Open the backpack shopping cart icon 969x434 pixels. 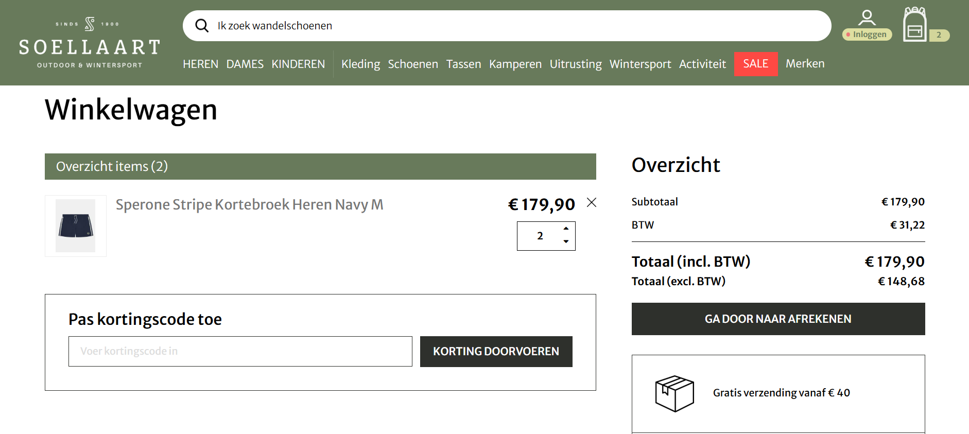point(915,24)
